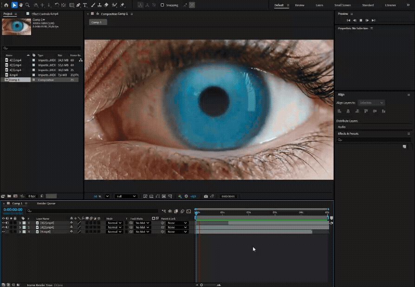Select the Eraser tool
Image resolution: width=415 pixels, height=287 pixels.
106,5
